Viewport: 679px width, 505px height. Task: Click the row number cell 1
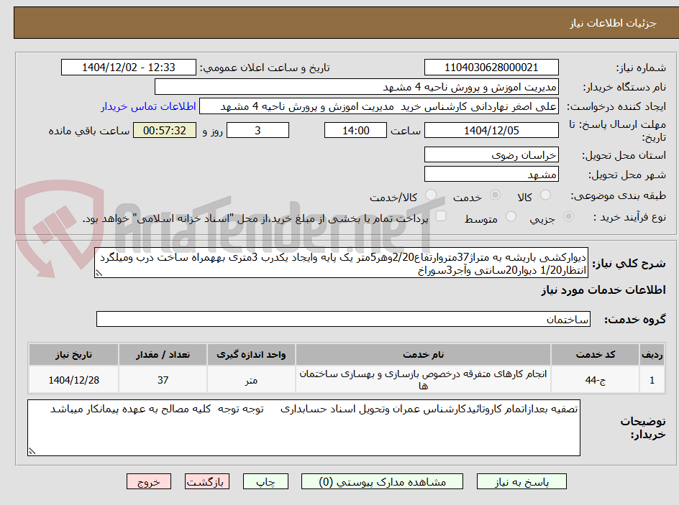click(652, 379)
